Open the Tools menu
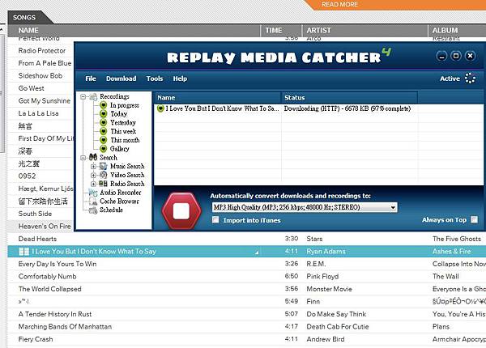This screenshot has height=348, width=486. [x=155, y=79]
